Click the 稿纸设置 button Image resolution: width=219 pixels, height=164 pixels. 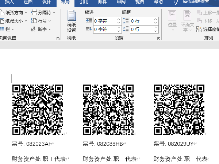72,21
